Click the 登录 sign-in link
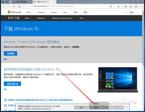Screen dimensions: 145x112 pos(132,12)
